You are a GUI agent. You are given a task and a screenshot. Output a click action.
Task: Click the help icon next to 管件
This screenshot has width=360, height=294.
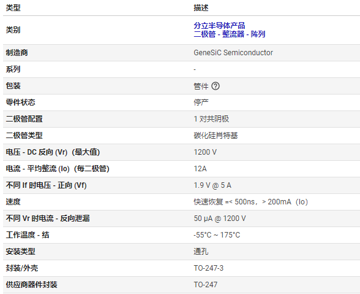coord(216,86)
